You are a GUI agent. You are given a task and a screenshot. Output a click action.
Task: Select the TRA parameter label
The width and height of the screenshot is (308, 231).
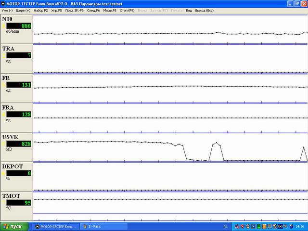[x=8, y=49]
